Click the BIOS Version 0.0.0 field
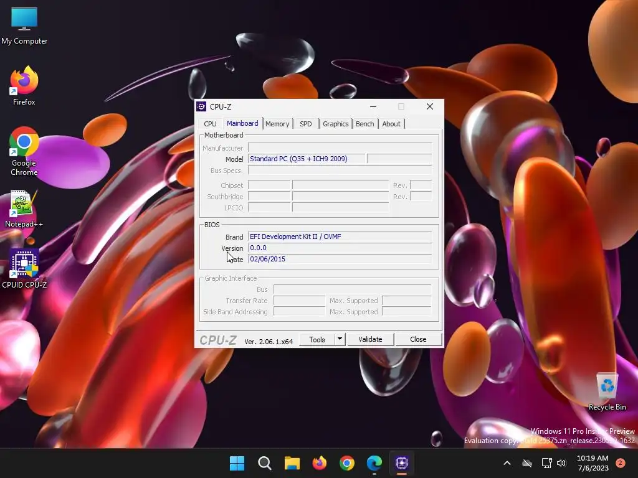The height and width of the screenshot is (478, 638). click(340, 248)
